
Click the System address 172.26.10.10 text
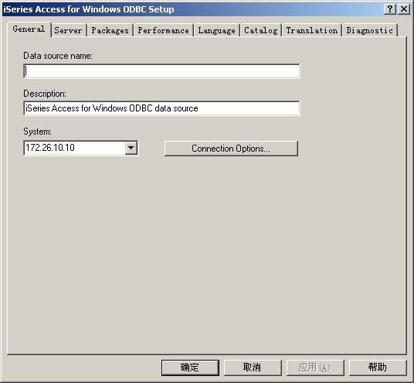[x=50, y=148]
